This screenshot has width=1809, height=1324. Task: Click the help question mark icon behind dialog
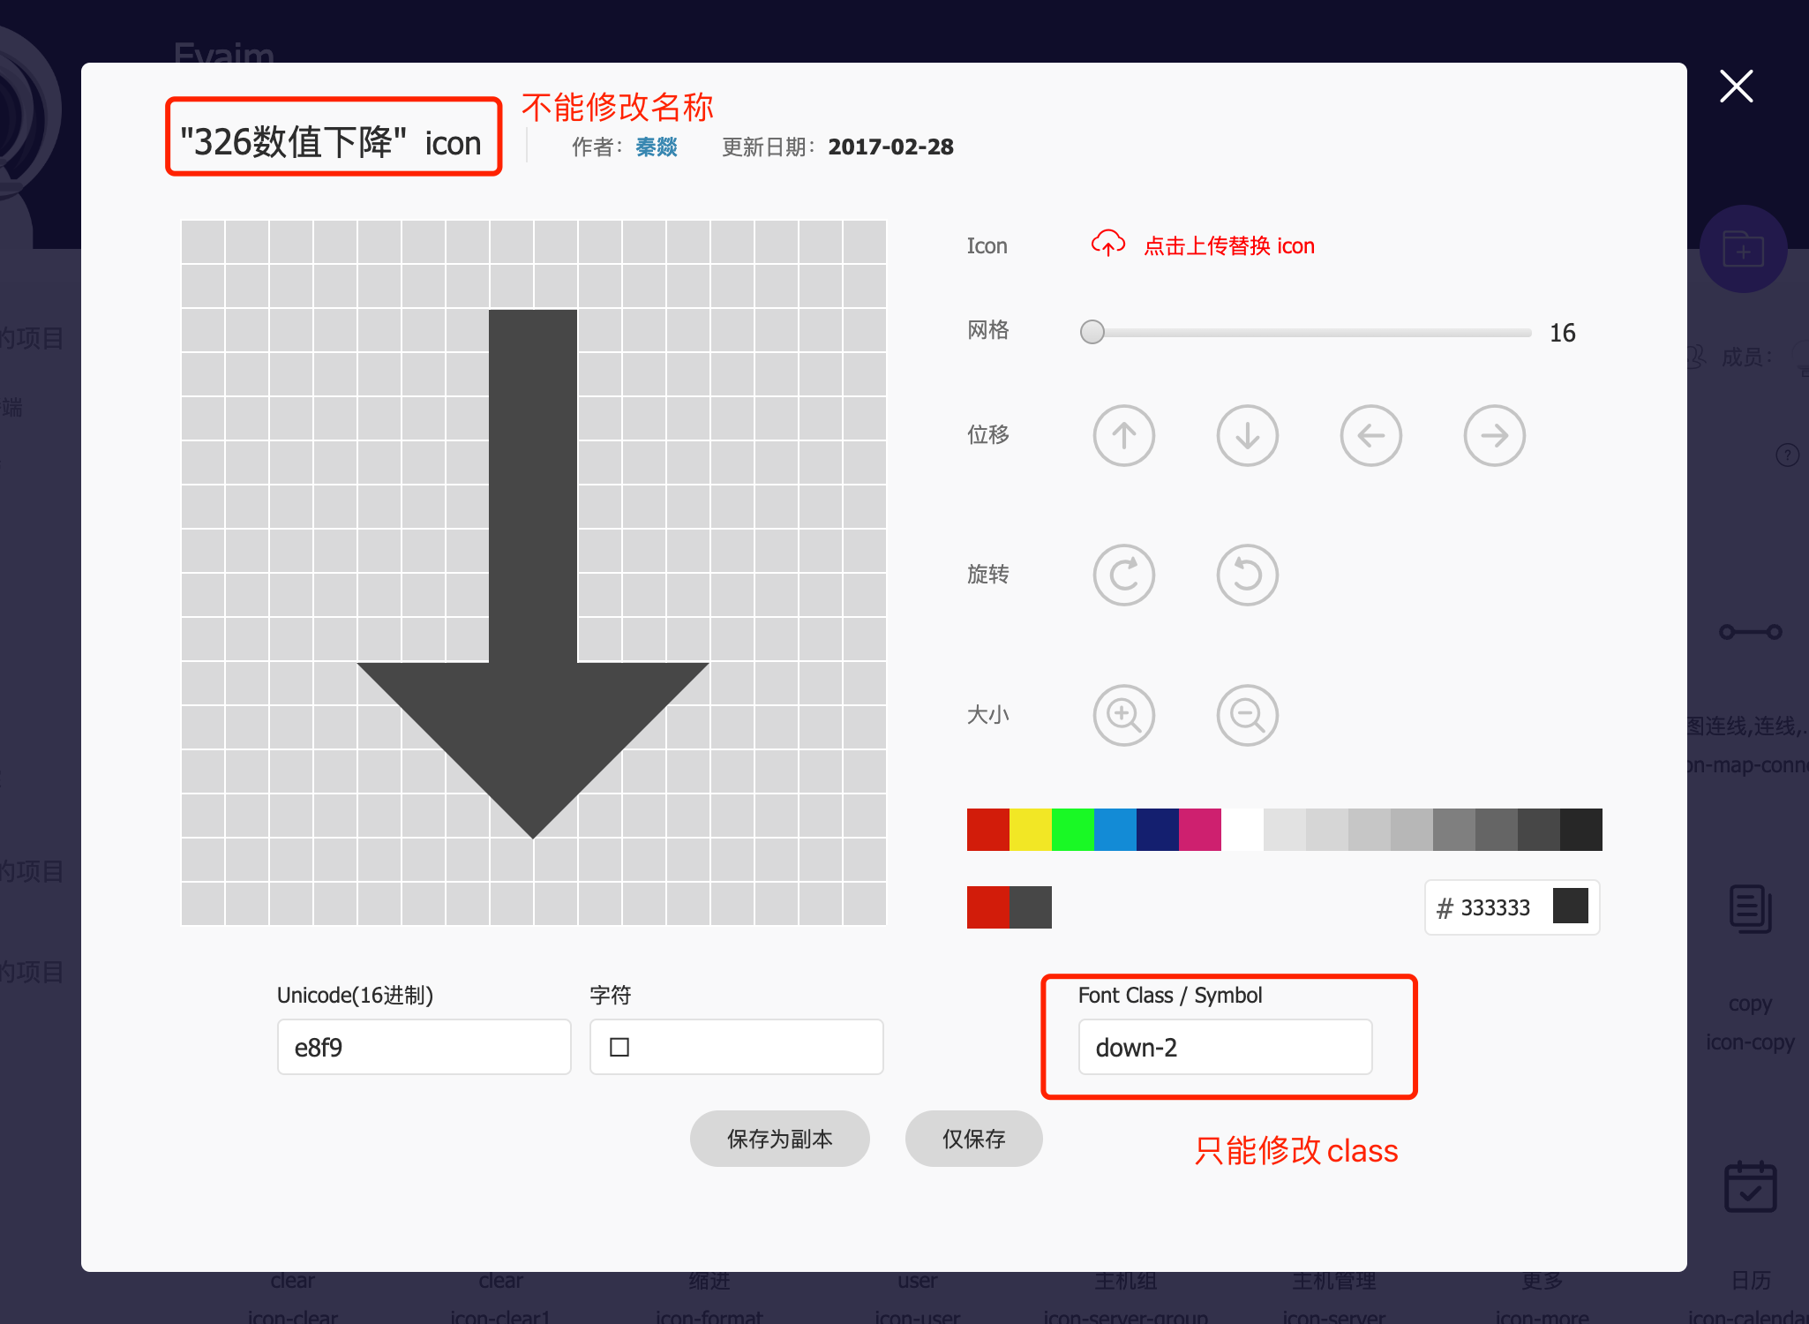(1787, 455)
